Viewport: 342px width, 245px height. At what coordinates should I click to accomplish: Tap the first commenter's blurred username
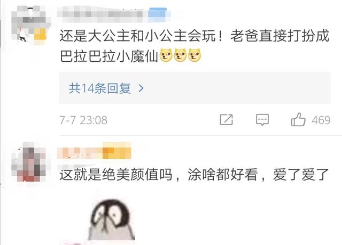point(101,14)
